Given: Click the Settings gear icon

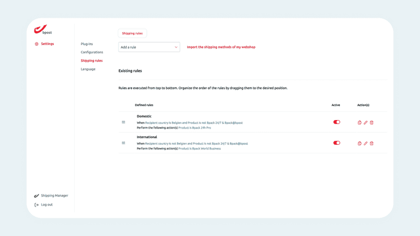Looking at the screenshot, I should click(x=37, y=44).
